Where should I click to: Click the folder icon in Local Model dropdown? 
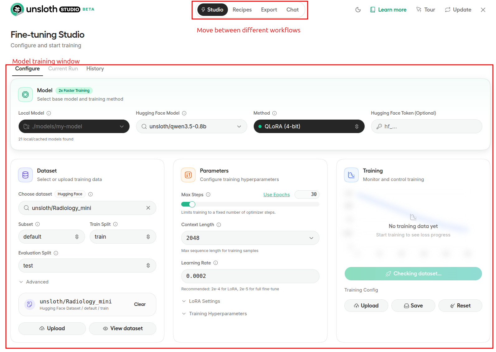tap(27, 126)
